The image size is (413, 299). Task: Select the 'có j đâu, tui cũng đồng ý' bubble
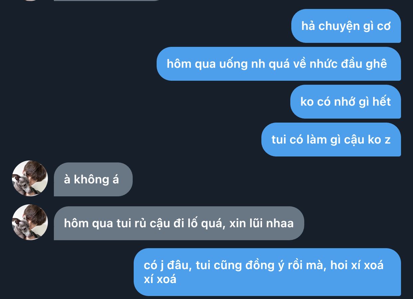[267, 272]
